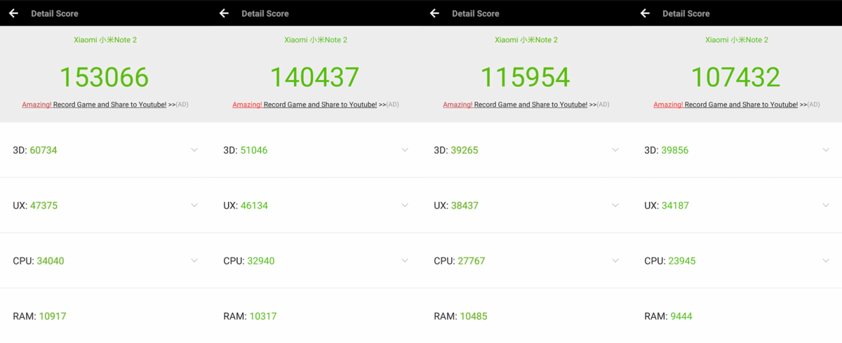The height and width of the screenshot is (343, 842).
Task: Expand the UX: 47375 row chevron
Action: click(194, 206)
